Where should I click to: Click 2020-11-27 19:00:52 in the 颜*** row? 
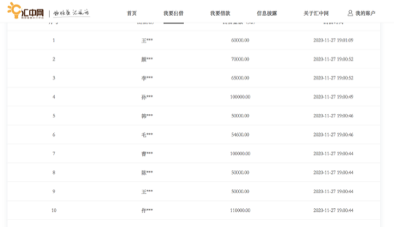pyautogui.click(x=333, y=59)
